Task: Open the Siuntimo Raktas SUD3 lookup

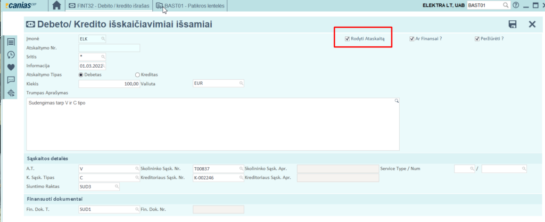Action: tap(116, 186)
